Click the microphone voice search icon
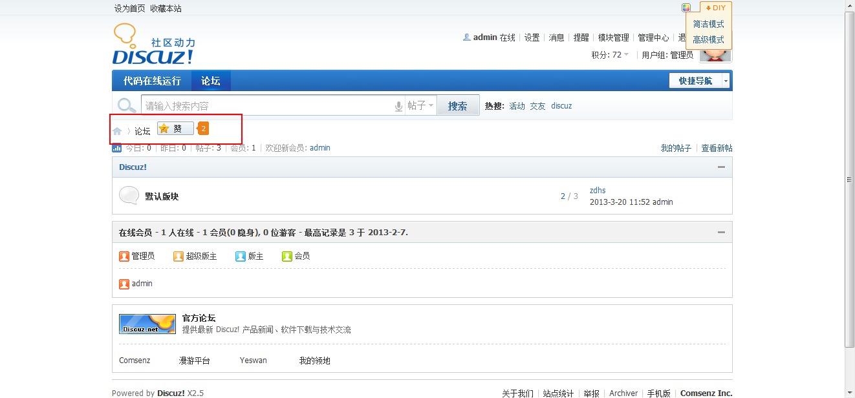Image resolution: width=855 pixels, height=398 pixels. (x=398, y=106)
